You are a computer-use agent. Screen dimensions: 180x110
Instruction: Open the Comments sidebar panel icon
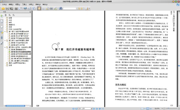pos(2,32)
